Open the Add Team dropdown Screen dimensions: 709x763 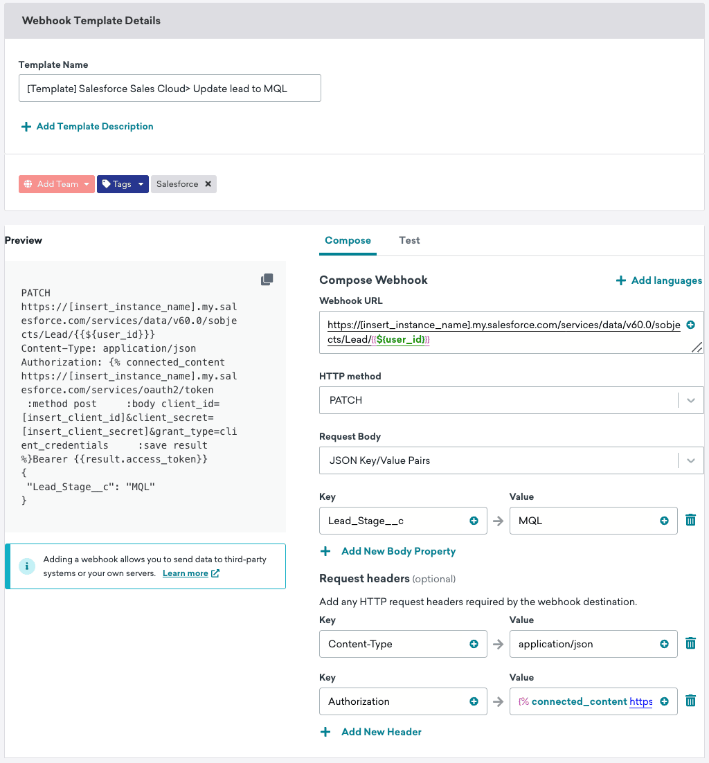click(57, 184)
